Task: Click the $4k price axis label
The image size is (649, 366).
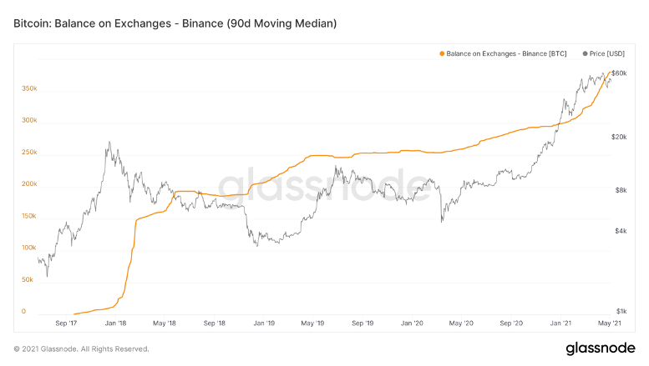Action: tap(619, 231)
